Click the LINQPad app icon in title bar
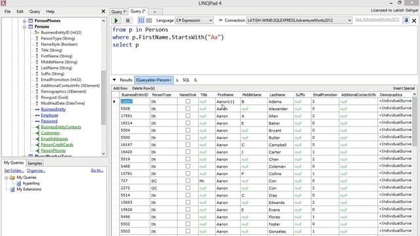Viewport: 420px width, 236px height. coord(3,3)
